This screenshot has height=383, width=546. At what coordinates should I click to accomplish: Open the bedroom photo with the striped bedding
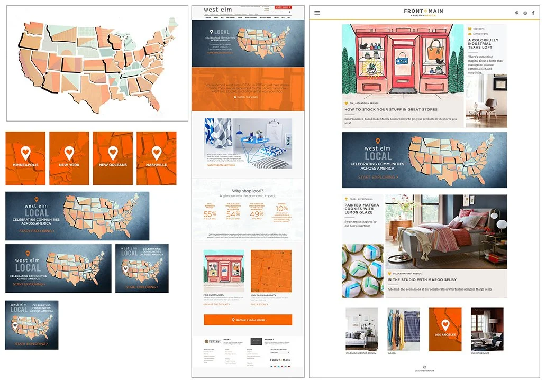click(446, 232)
